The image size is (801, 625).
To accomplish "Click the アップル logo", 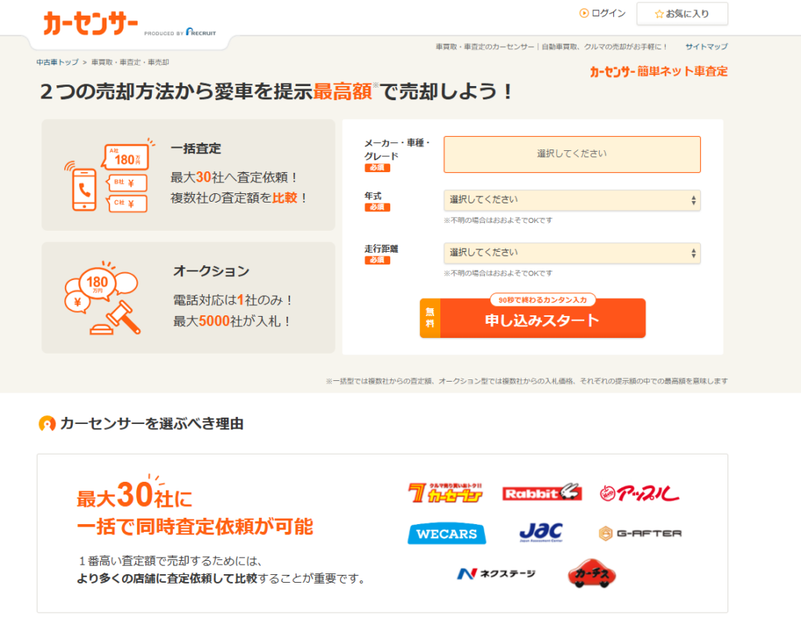I will pyautogui.click(x=639, y=493).
